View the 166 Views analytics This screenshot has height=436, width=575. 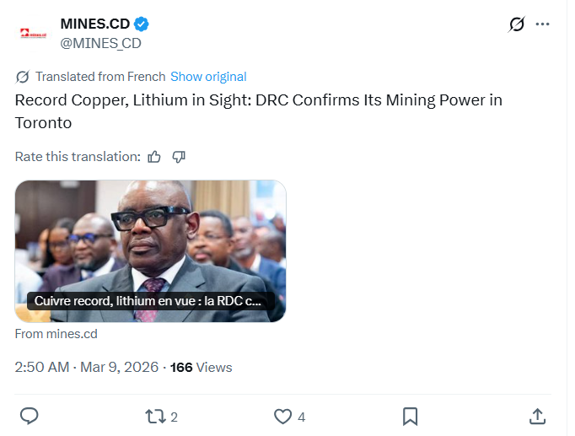201,367
